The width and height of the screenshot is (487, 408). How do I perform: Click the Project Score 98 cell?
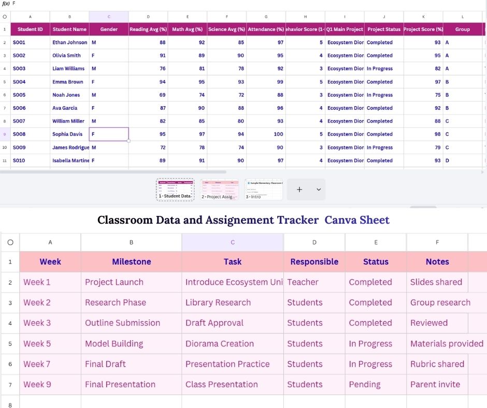pyautogui.click(x=423, y=134)
